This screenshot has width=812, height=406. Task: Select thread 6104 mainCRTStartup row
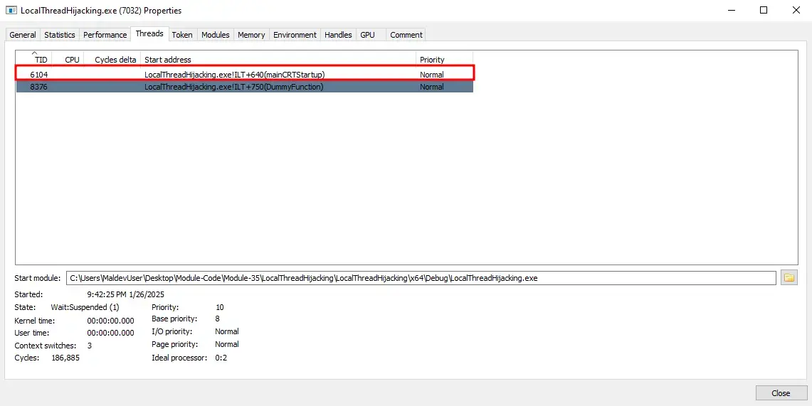(x=235, y=75)
